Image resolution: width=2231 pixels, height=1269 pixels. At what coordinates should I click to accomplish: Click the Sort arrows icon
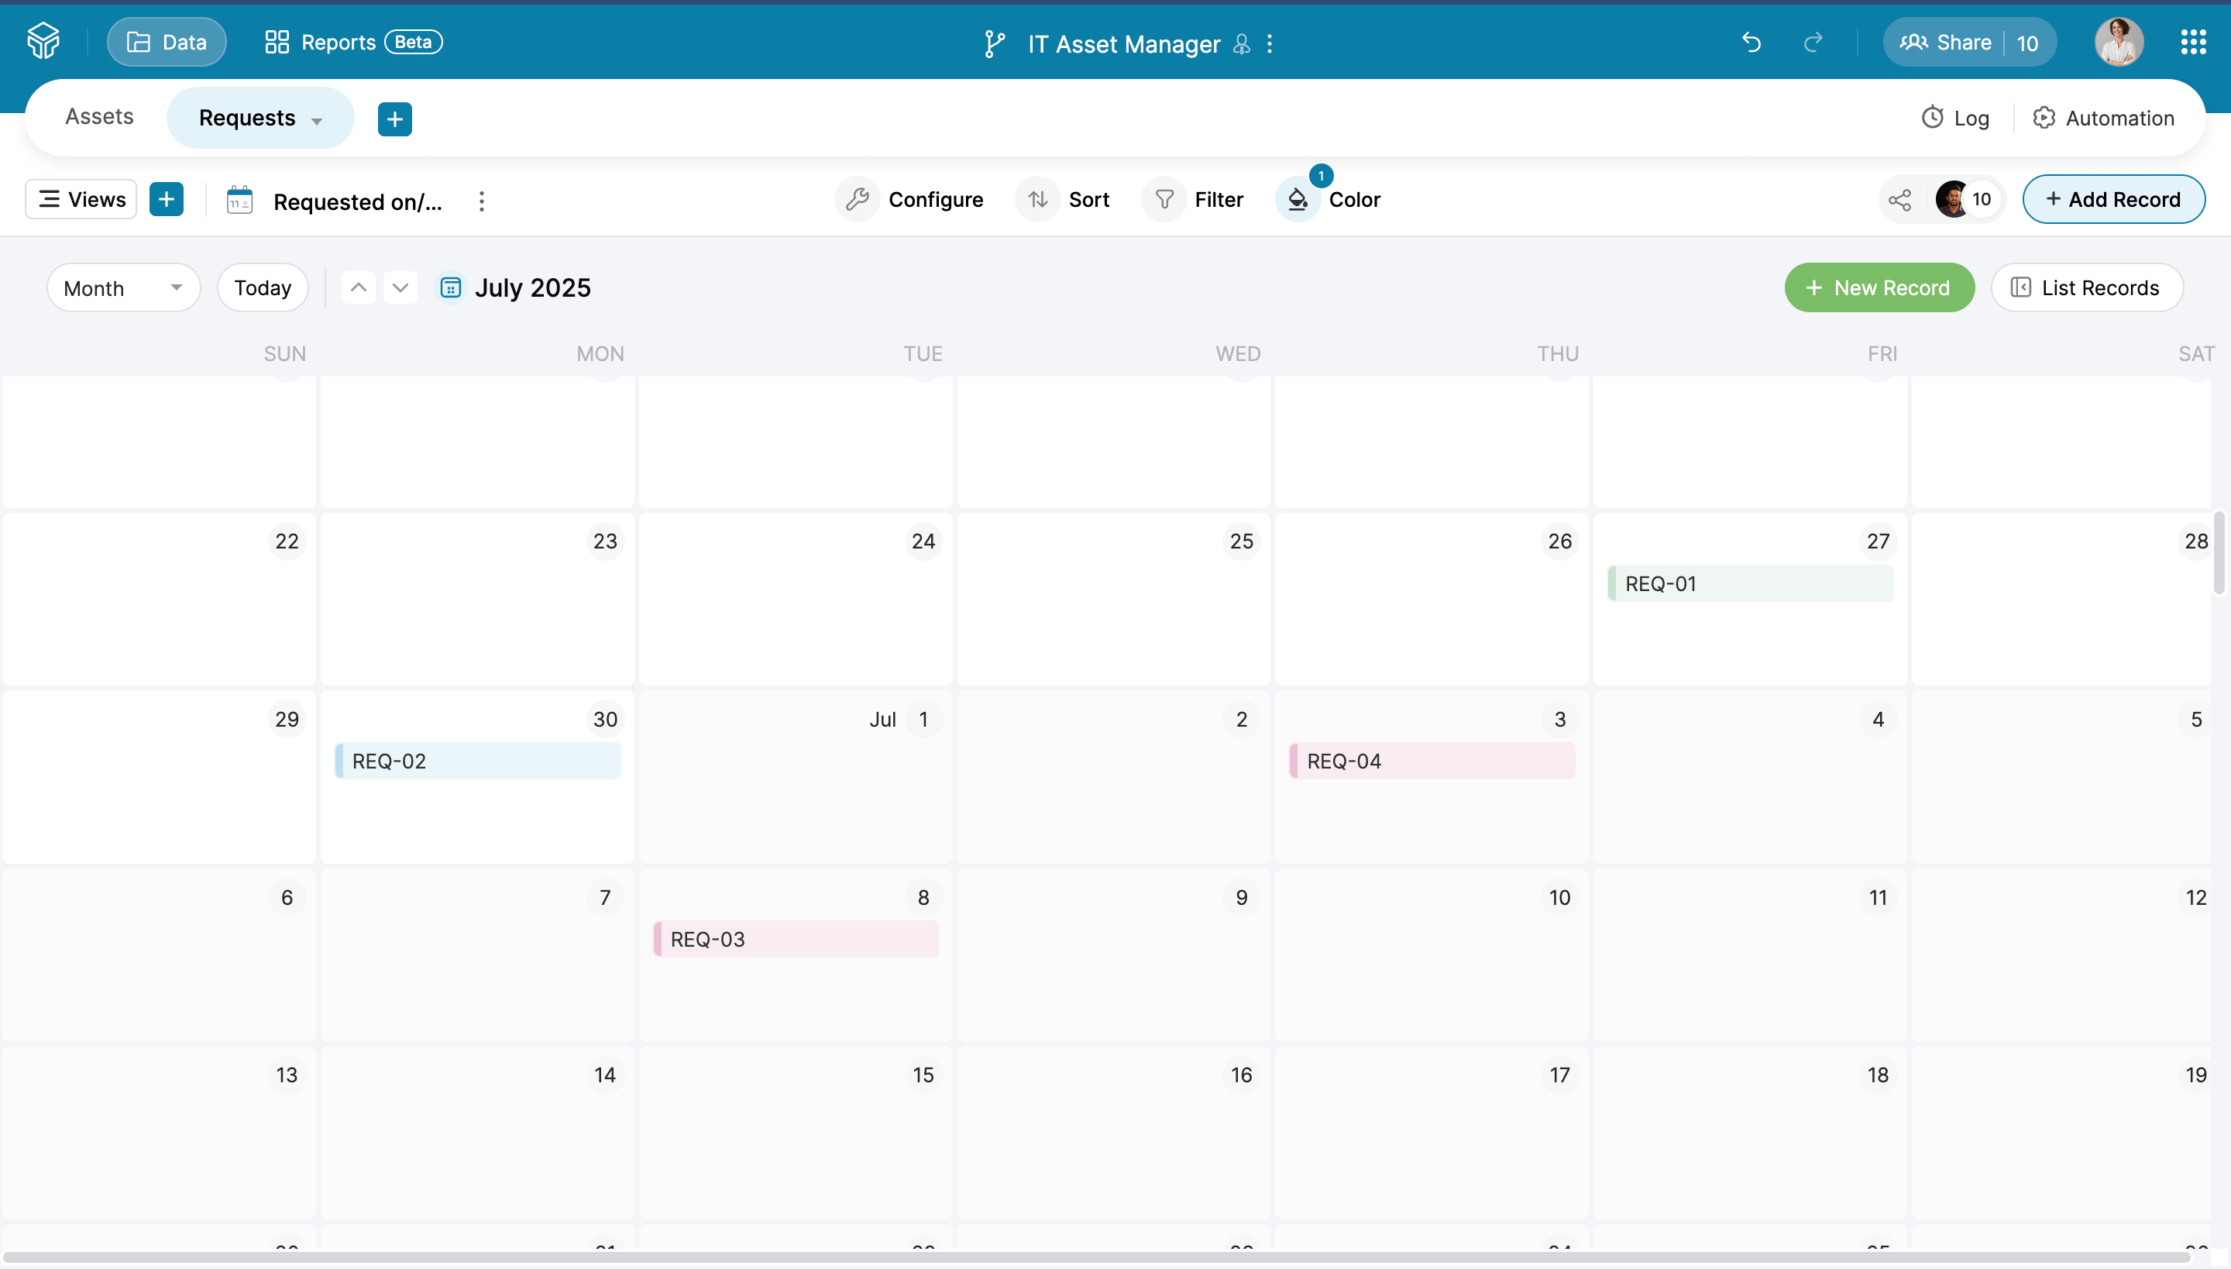[1038, 200]
